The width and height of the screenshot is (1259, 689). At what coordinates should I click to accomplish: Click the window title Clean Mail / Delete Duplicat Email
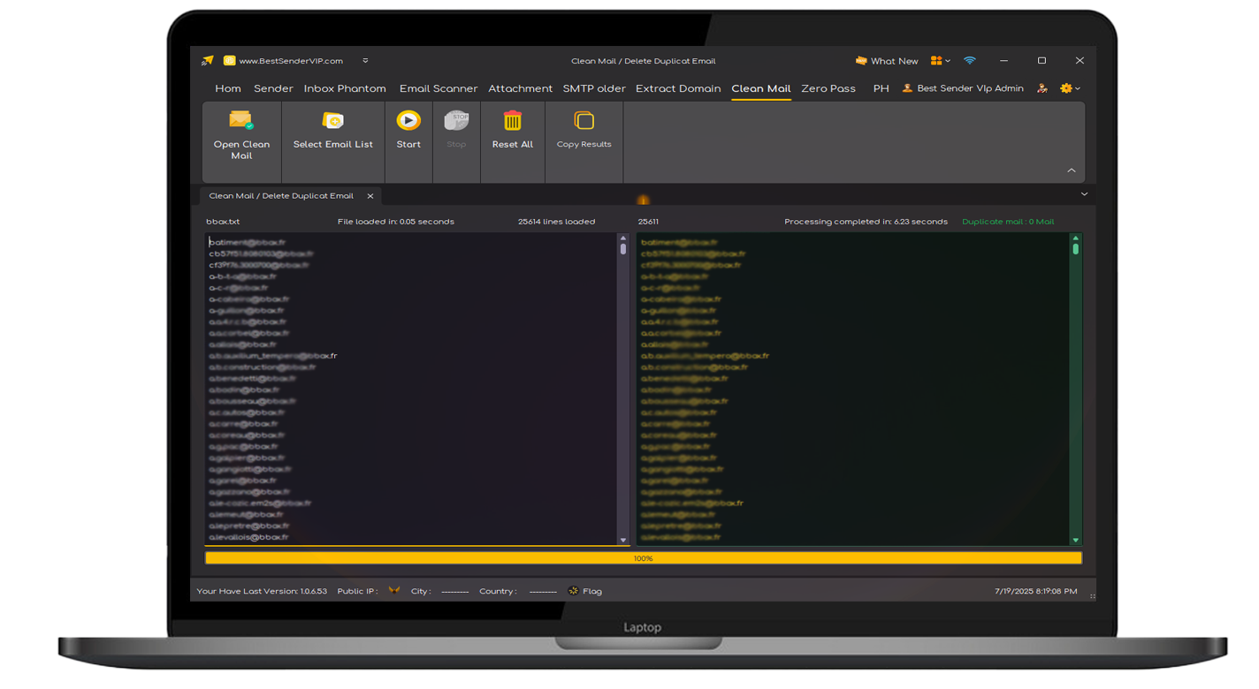644,61
